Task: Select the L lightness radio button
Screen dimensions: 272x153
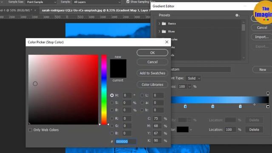Action: coord(142,95)
